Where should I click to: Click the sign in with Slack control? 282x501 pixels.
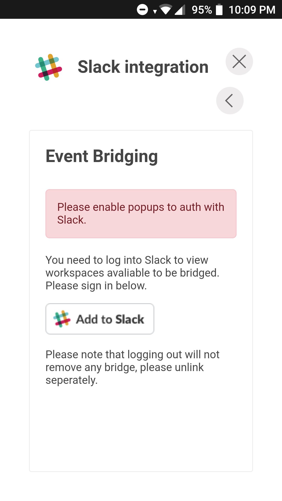click(100, 319)
